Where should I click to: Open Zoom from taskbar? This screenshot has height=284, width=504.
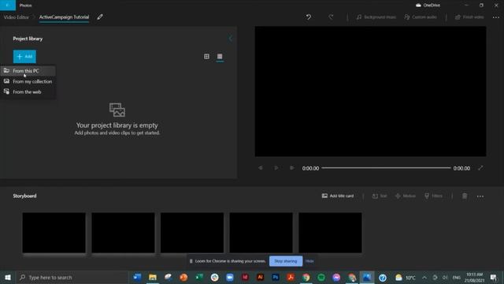pos(230,277)
